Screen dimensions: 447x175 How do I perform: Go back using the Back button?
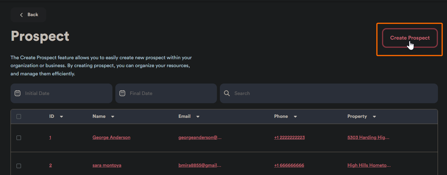[28, 15]
